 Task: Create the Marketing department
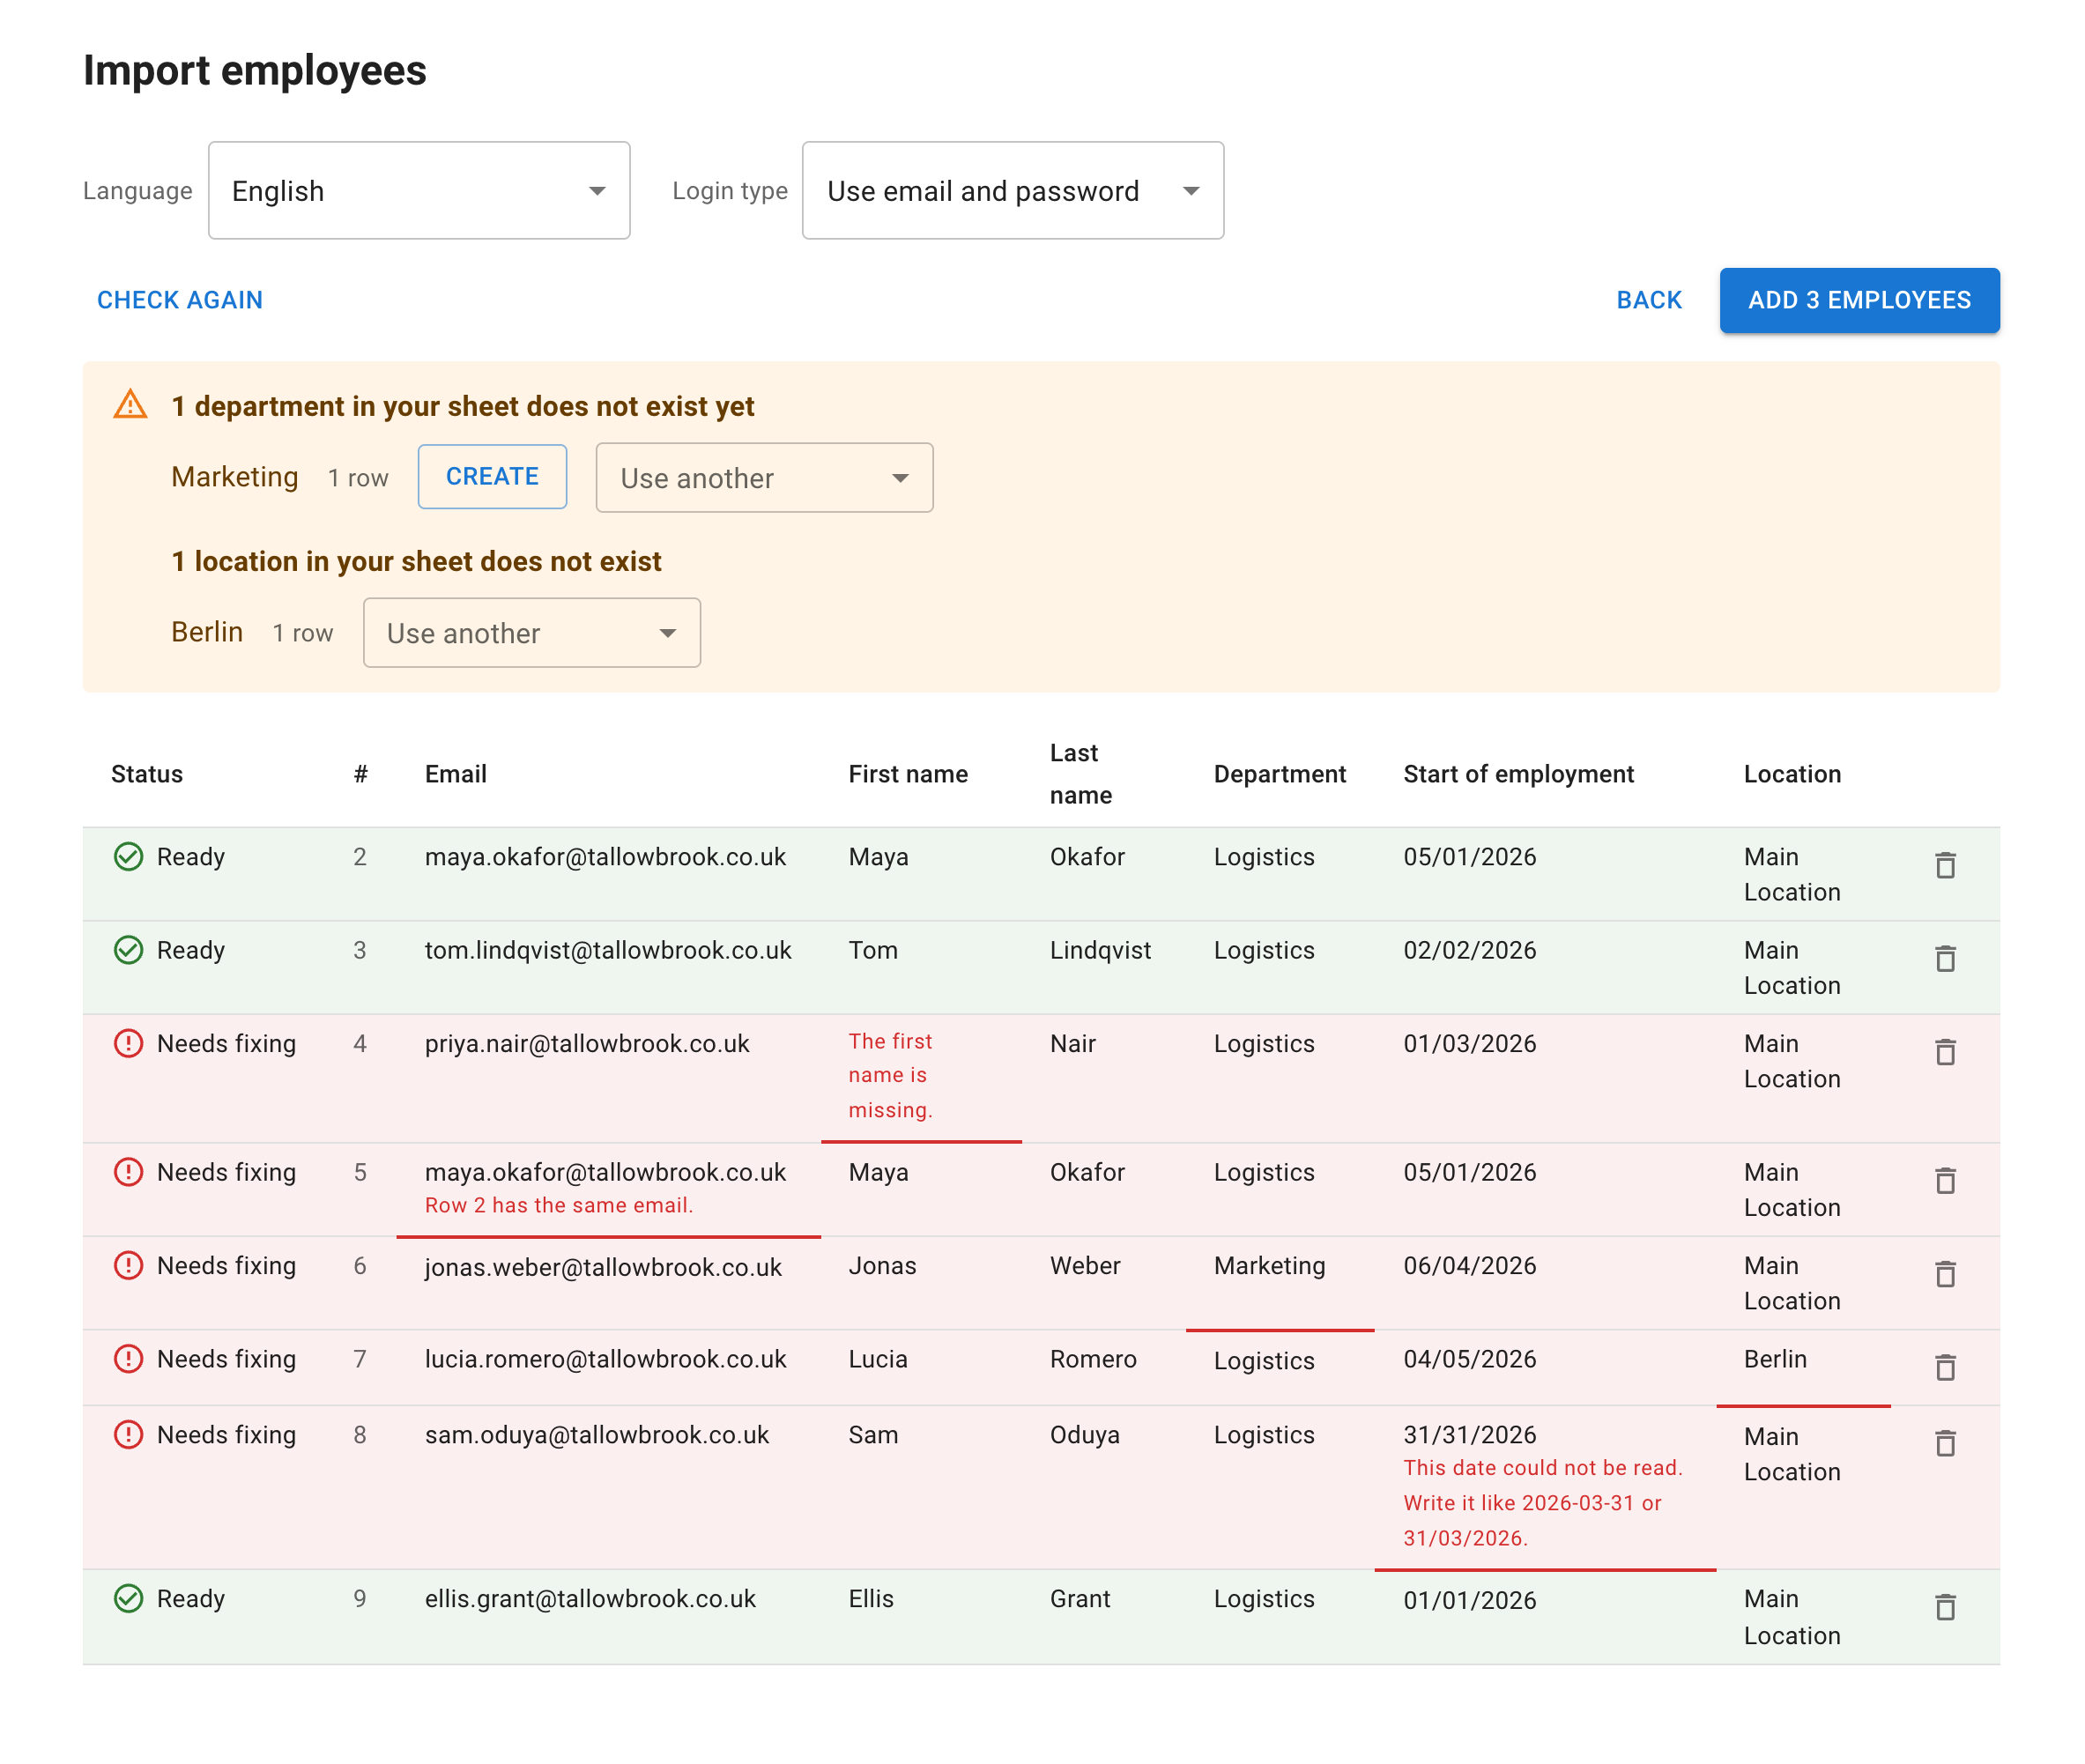tap(492, 476)
